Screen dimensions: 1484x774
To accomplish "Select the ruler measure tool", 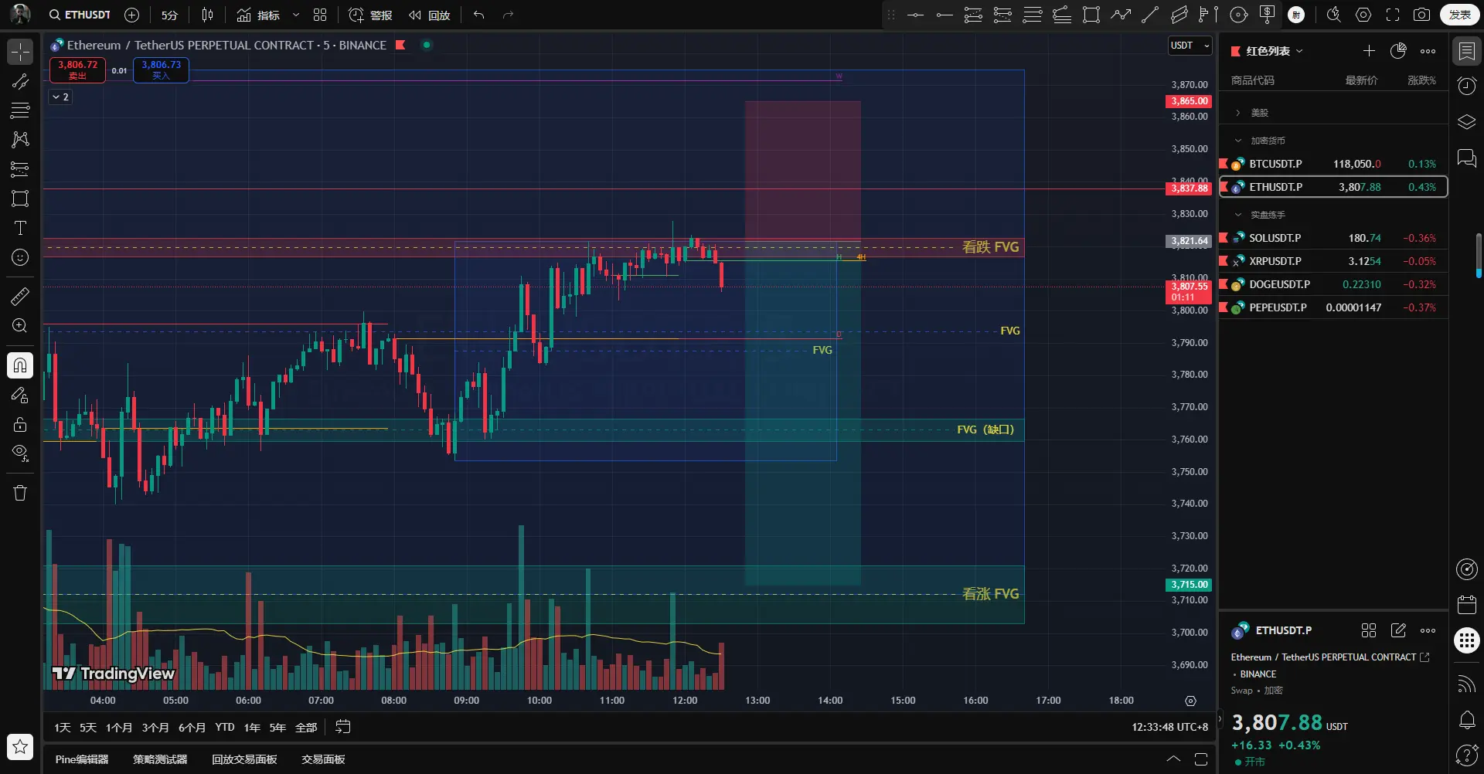I will 20,296.
